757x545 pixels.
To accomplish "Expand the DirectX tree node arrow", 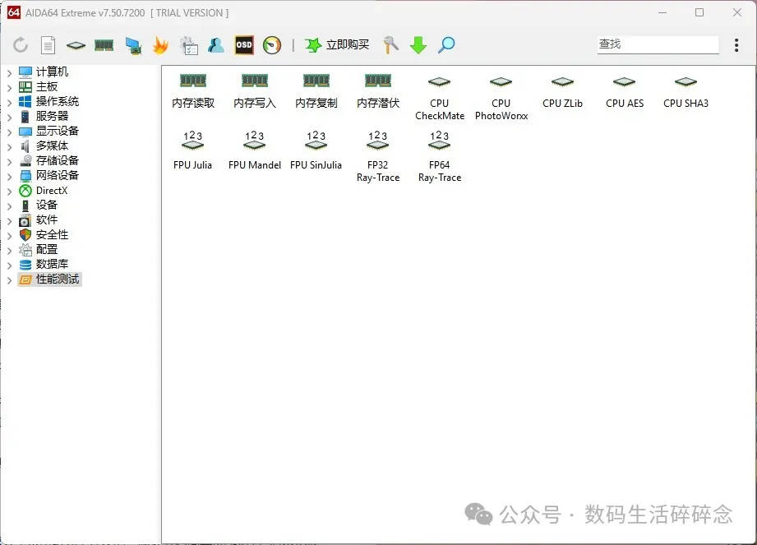I will pos(9,192).
